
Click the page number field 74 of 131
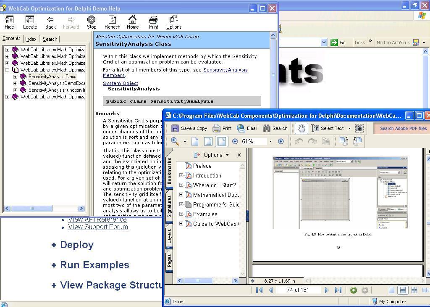[298, 290]
